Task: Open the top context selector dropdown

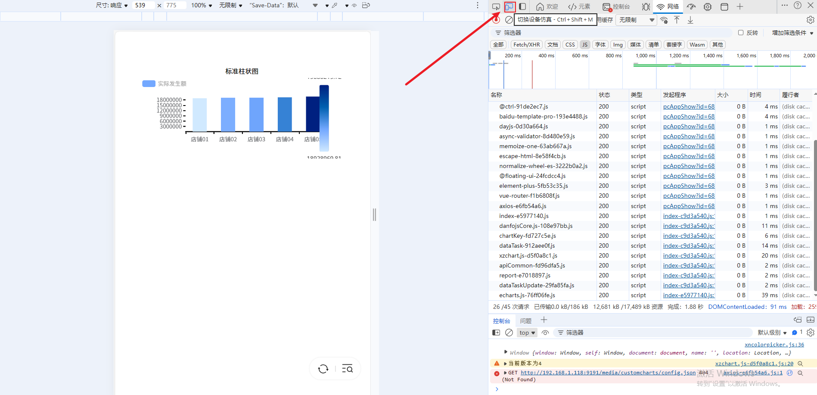Action: coord(527,333)
